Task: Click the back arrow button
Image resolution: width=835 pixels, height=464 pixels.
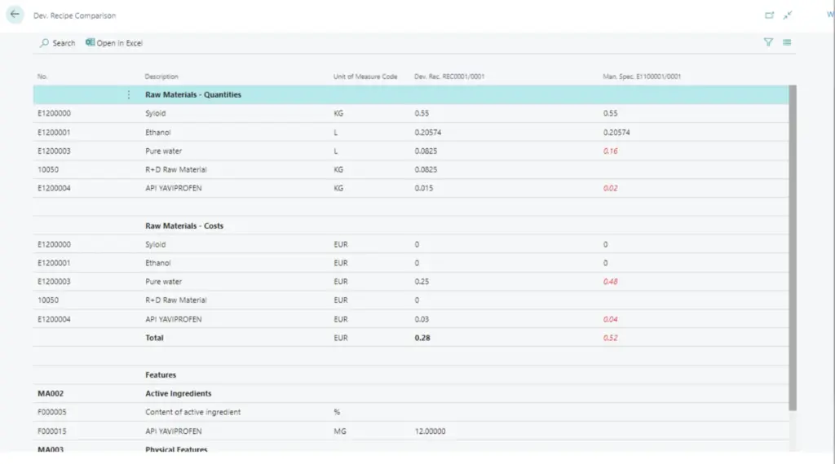Action: pyautogui.click(x=15, y=15)
